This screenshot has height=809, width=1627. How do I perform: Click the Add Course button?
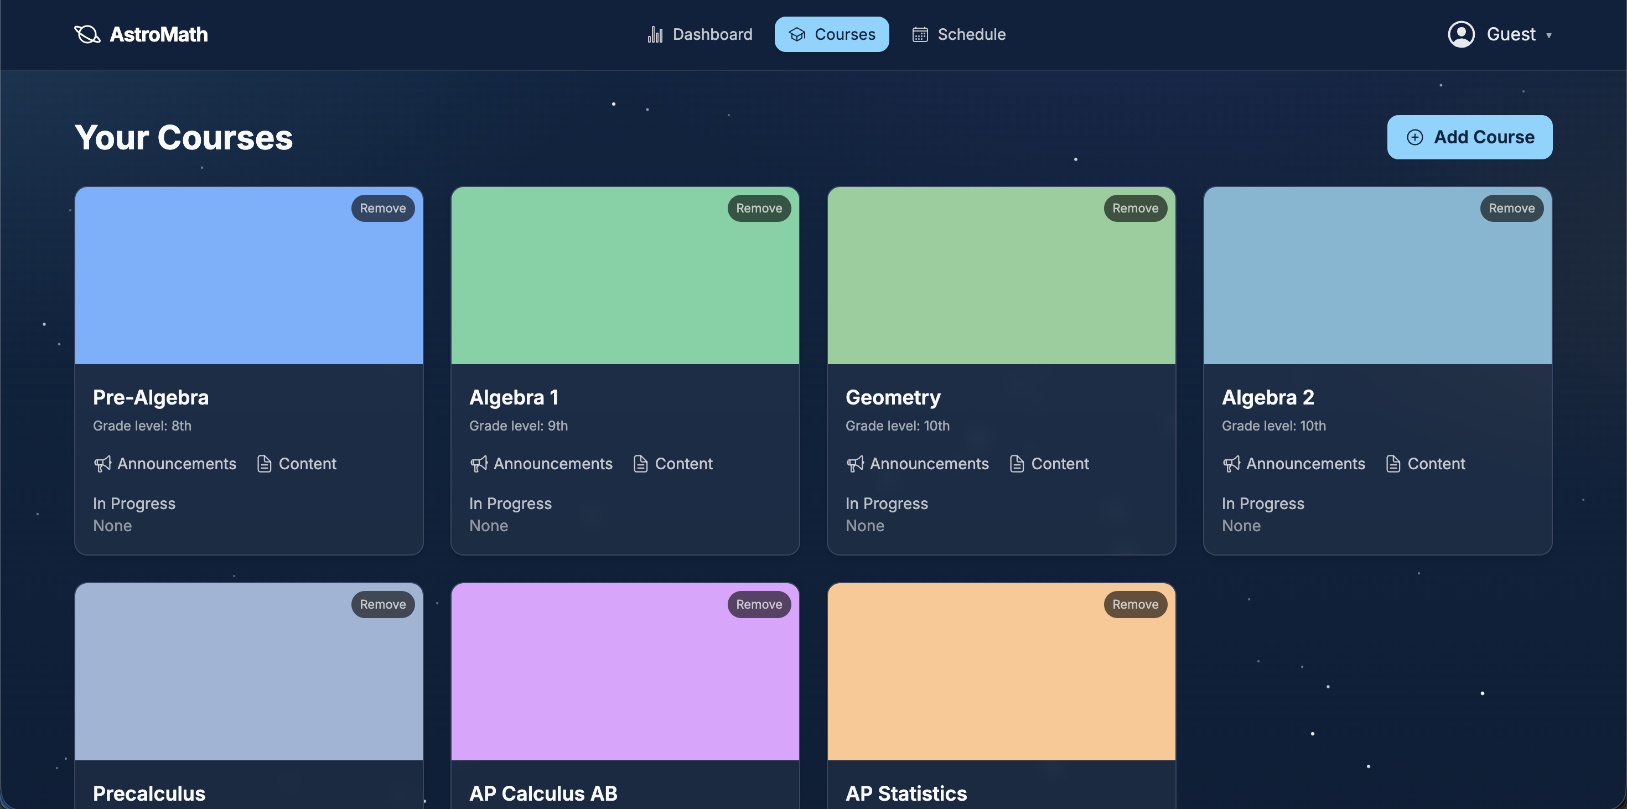(1470, 137)
